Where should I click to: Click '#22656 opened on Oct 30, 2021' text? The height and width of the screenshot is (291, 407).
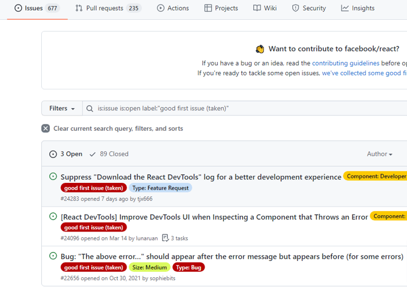click(101, 278)
